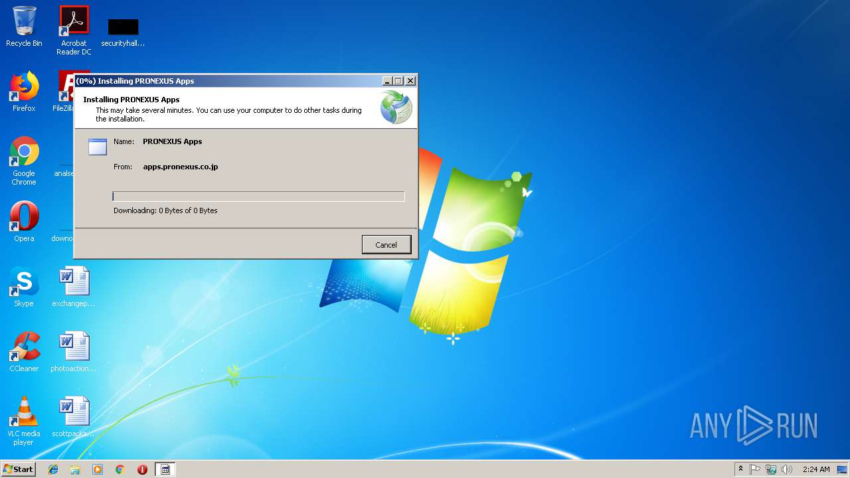The image size is (850, 478).
Task: Minimize the installer dialog
Action: (387, 81)
